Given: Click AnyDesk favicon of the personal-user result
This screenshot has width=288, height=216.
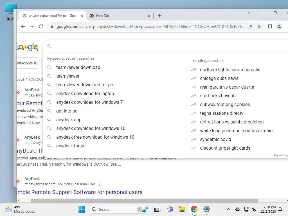Looking at the screenshot, I should pos(18,181).
